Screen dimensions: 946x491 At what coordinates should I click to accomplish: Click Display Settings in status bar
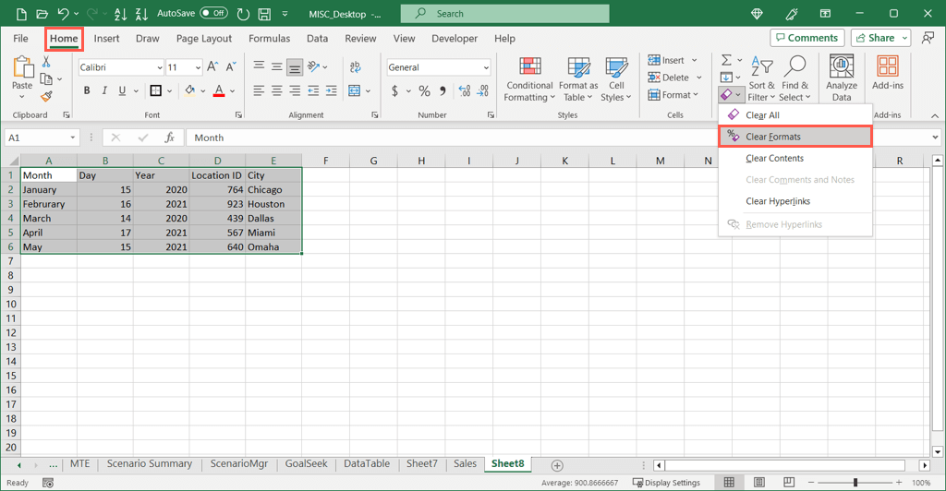click(666, 483)
